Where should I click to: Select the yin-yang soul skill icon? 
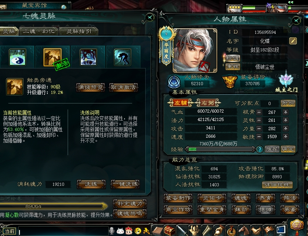point(18,57)
